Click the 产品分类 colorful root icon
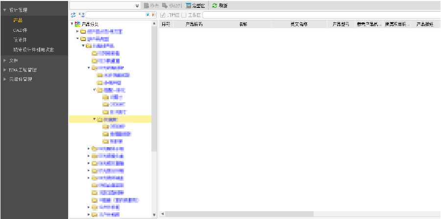The width and height of the screenshot is (441, 219). click(x=77, y=24)
